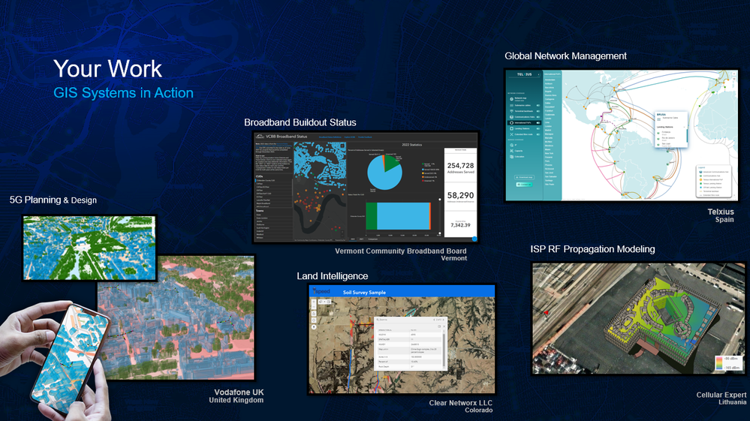Click the top handle of the VCBB chart slider
This screenshot has height=421, width=750.
[x=440, y=200]
